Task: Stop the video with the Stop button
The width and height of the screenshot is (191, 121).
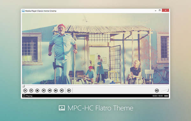Action: [37, 91]
